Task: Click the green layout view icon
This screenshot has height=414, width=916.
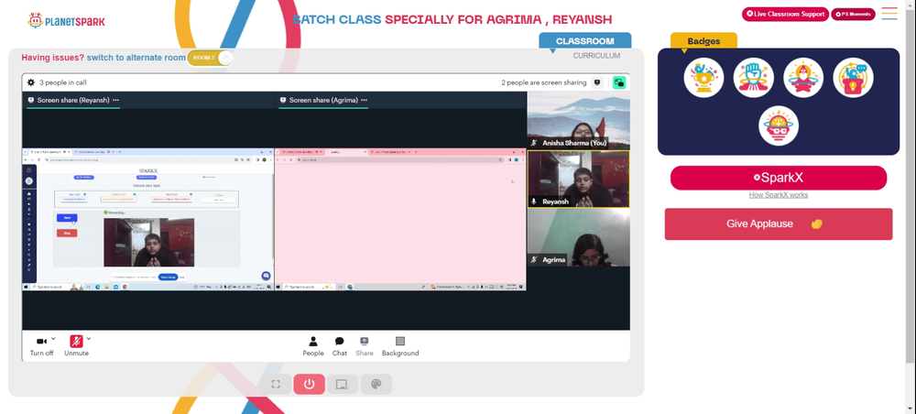Action: [x=618, y=82]
